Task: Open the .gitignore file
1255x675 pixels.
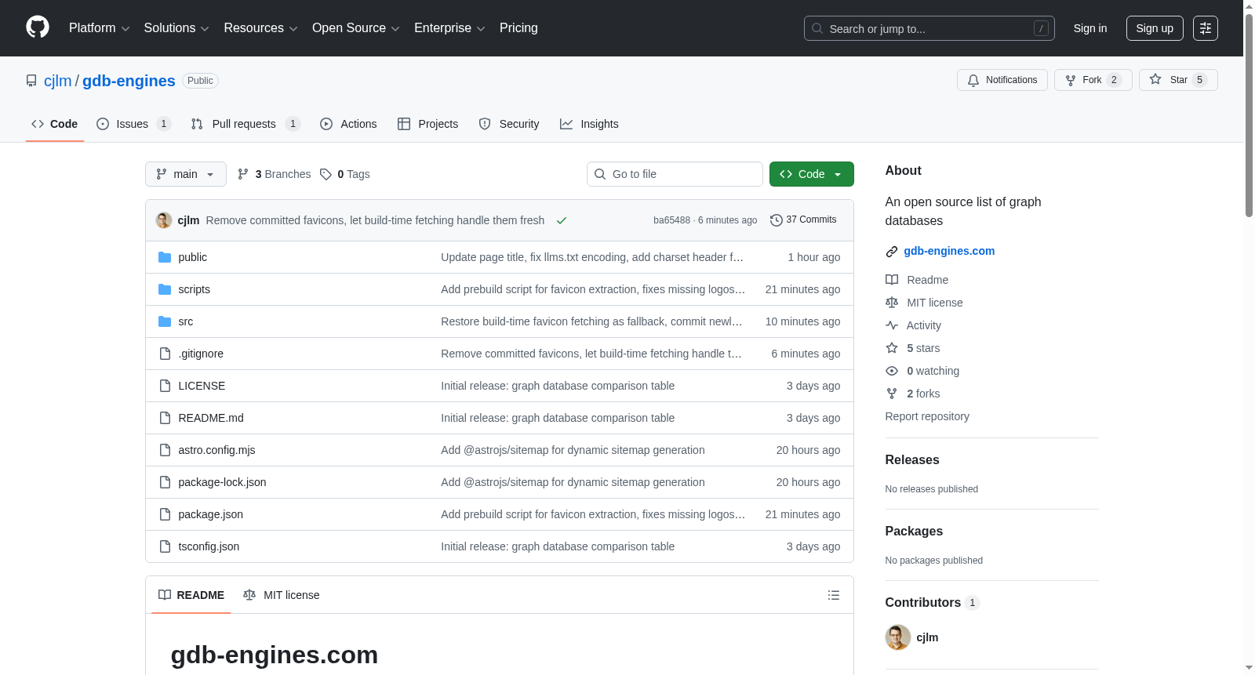Action: click(201, 354)
